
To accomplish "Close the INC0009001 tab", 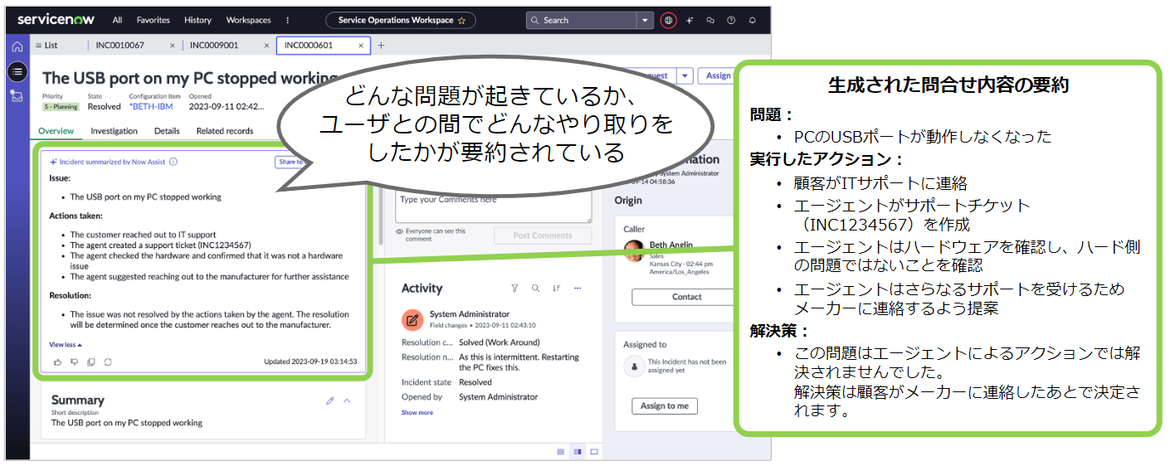I will point(266,46).
